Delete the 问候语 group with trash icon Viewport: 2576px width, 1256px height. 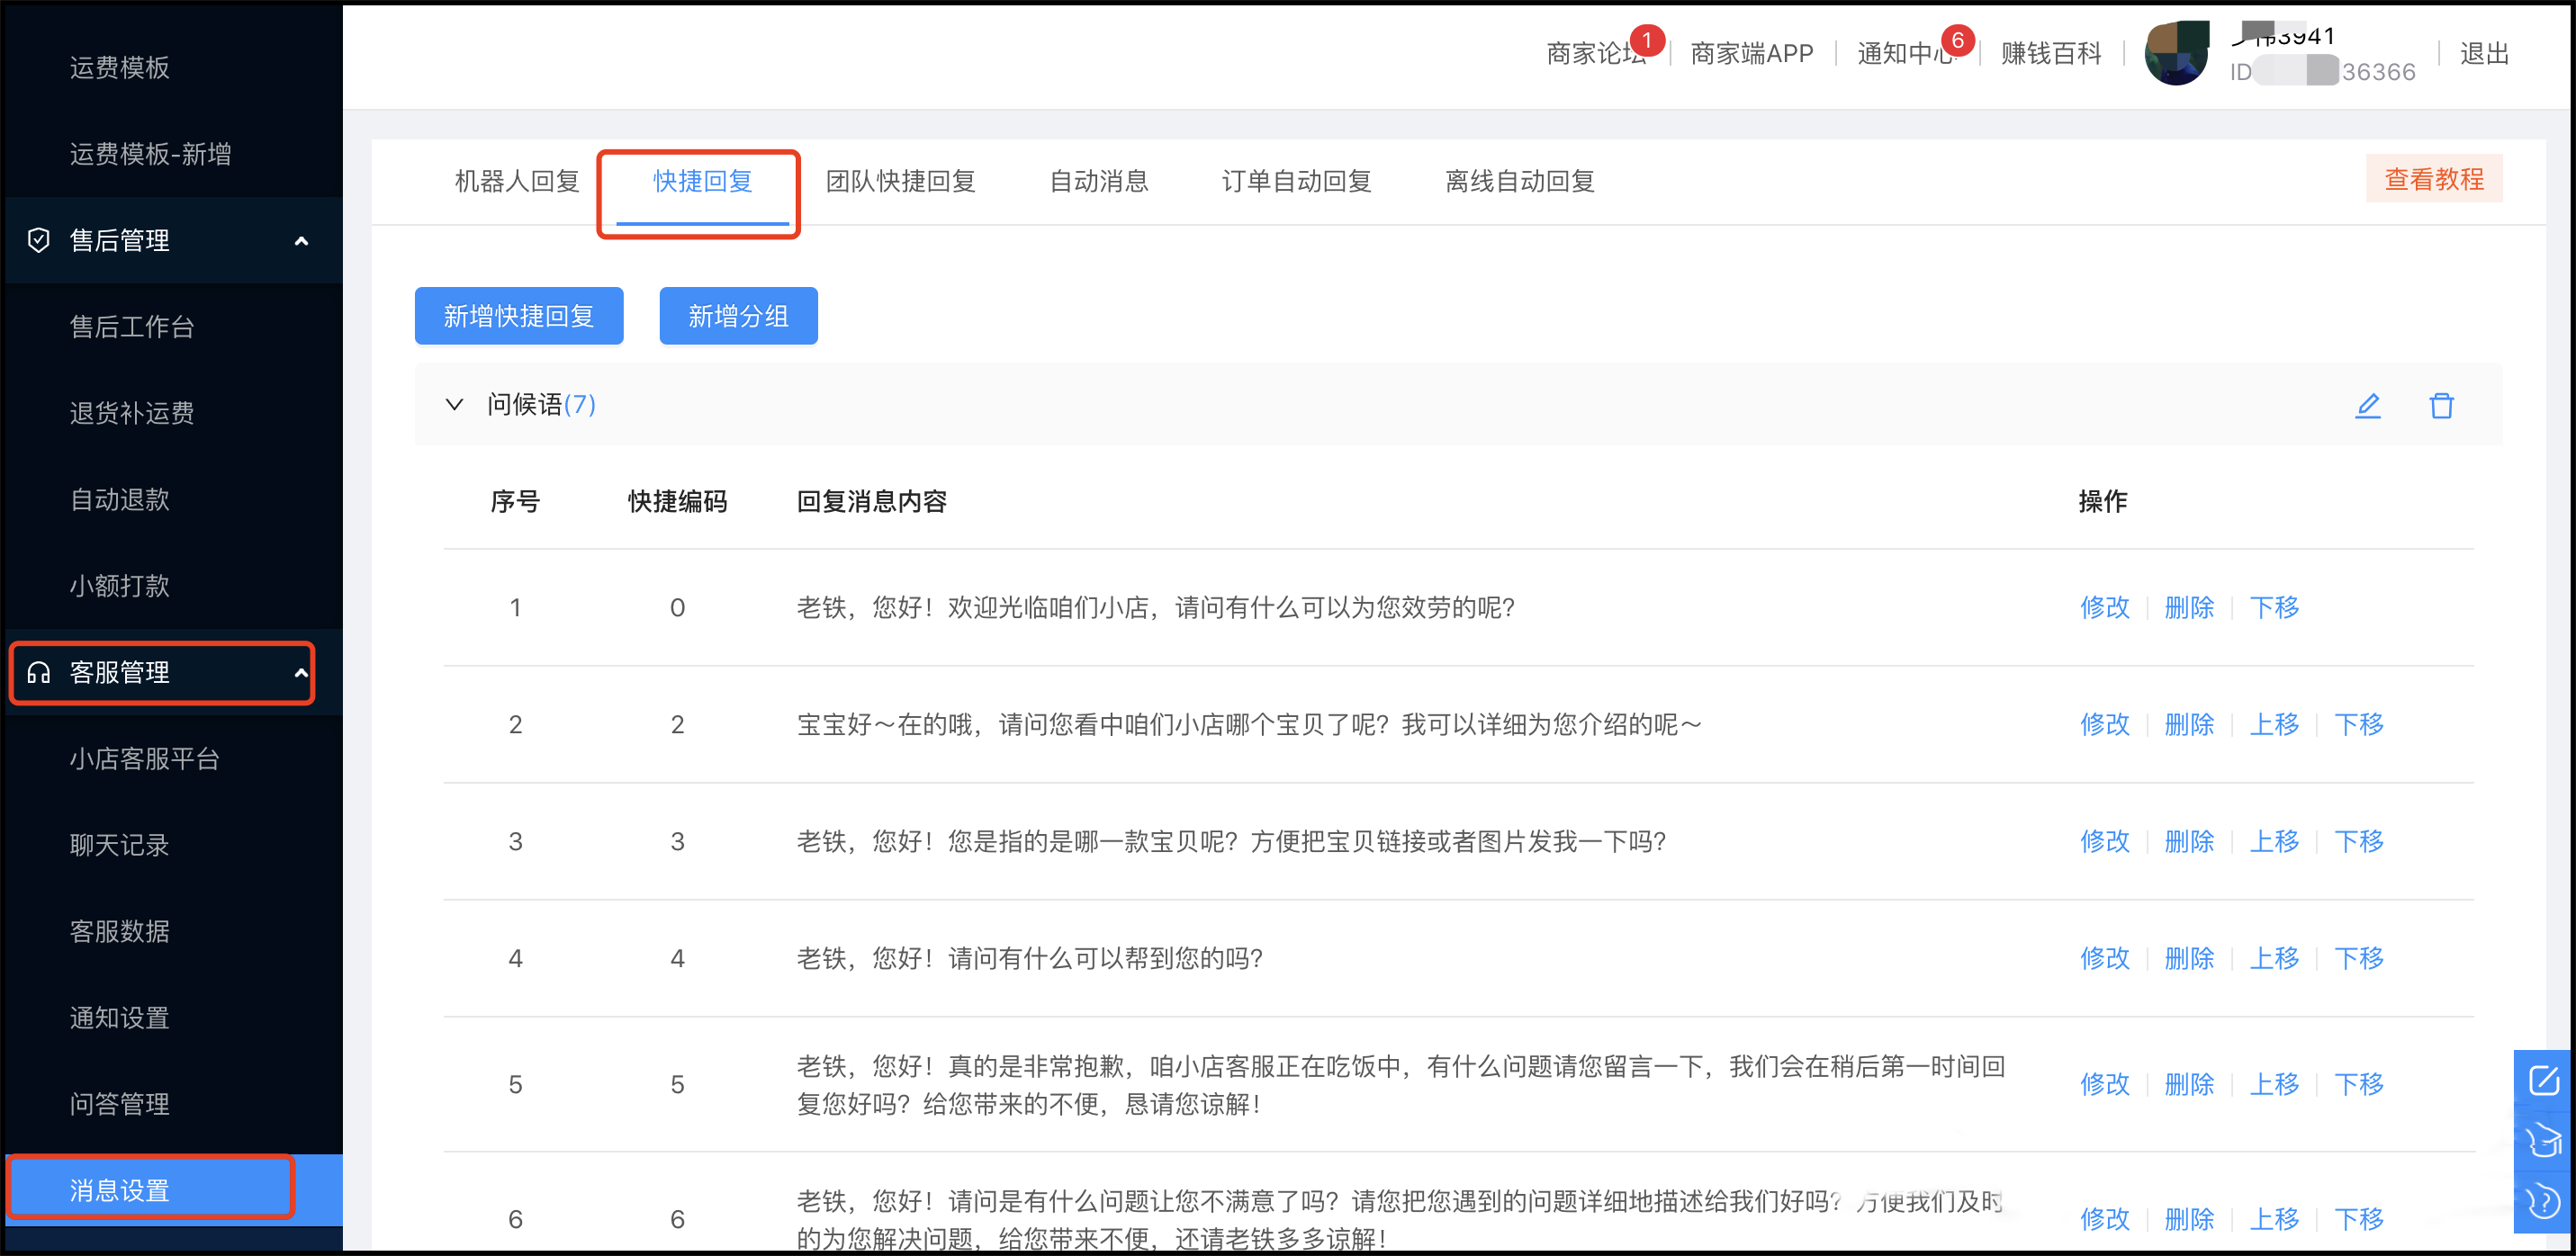(x=2441, y=405)
